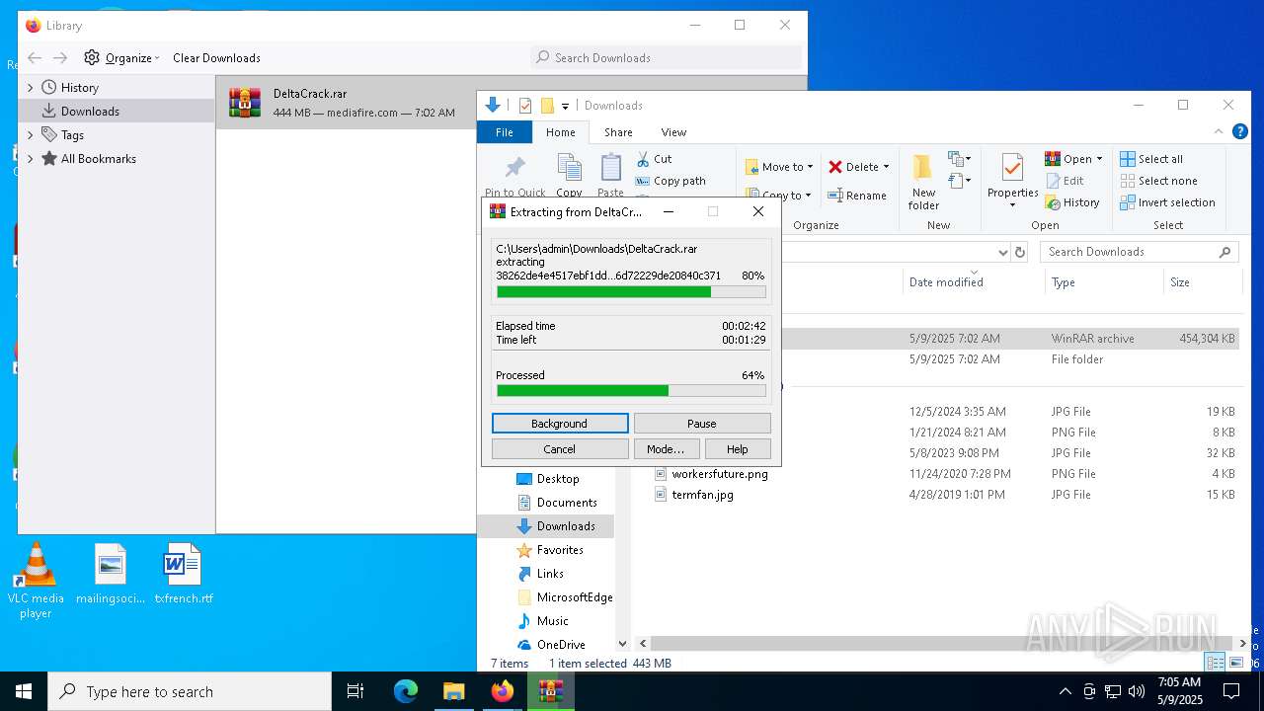Click Cut in Explorer ribbon
This screenshot has height=711, width=1264.
tap(654, 159)
